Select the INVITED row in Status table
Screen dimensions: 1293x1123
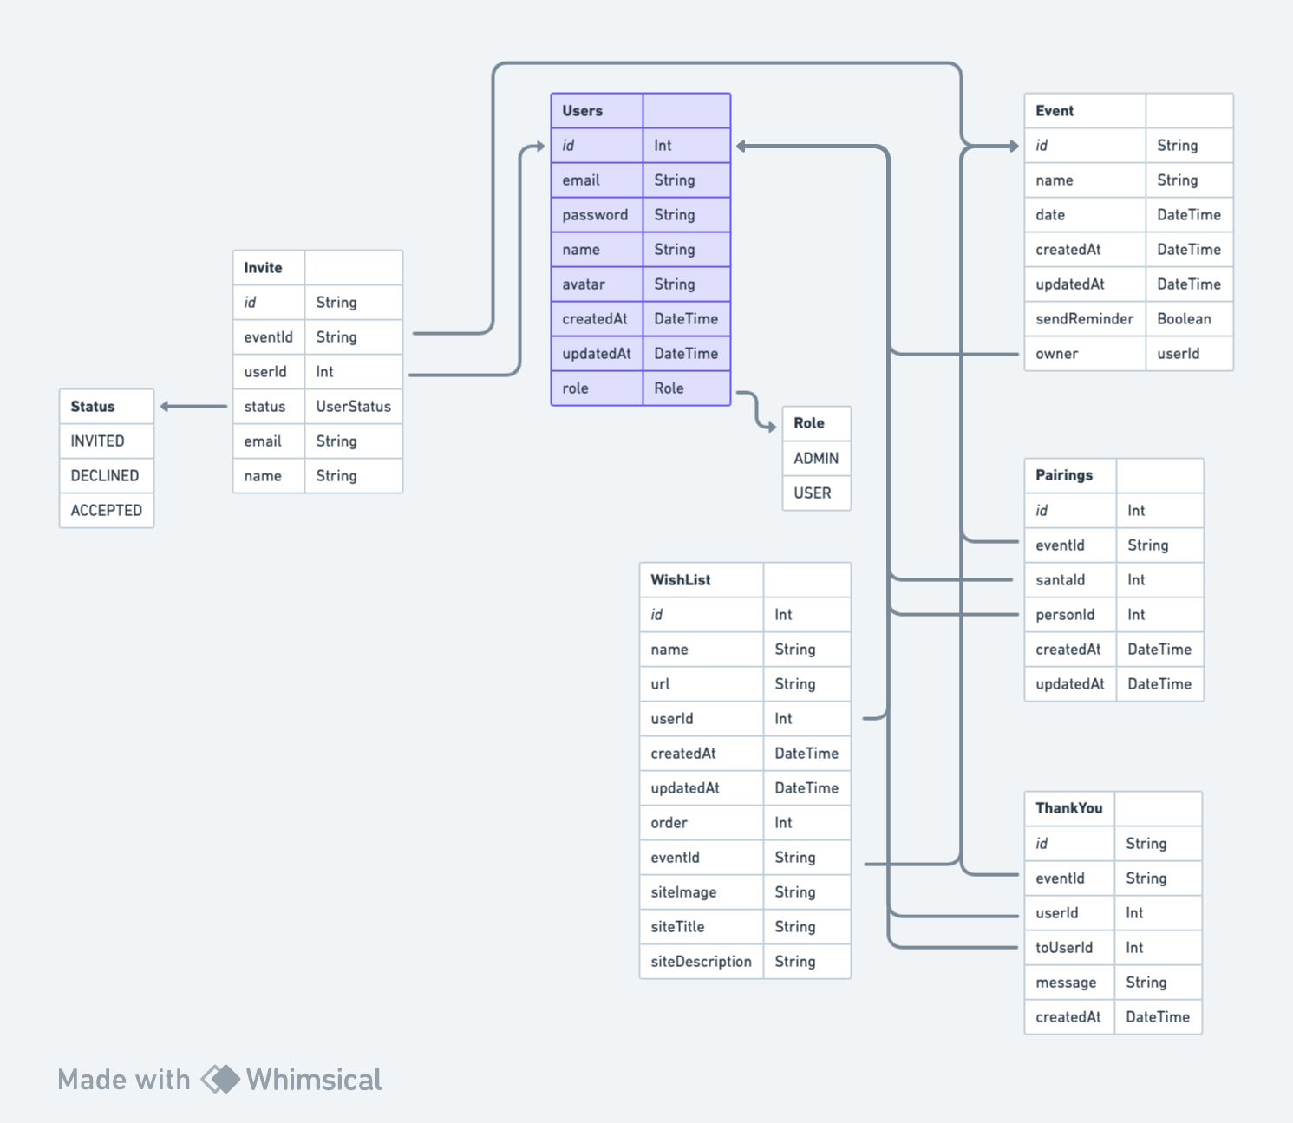click(106, 441)
